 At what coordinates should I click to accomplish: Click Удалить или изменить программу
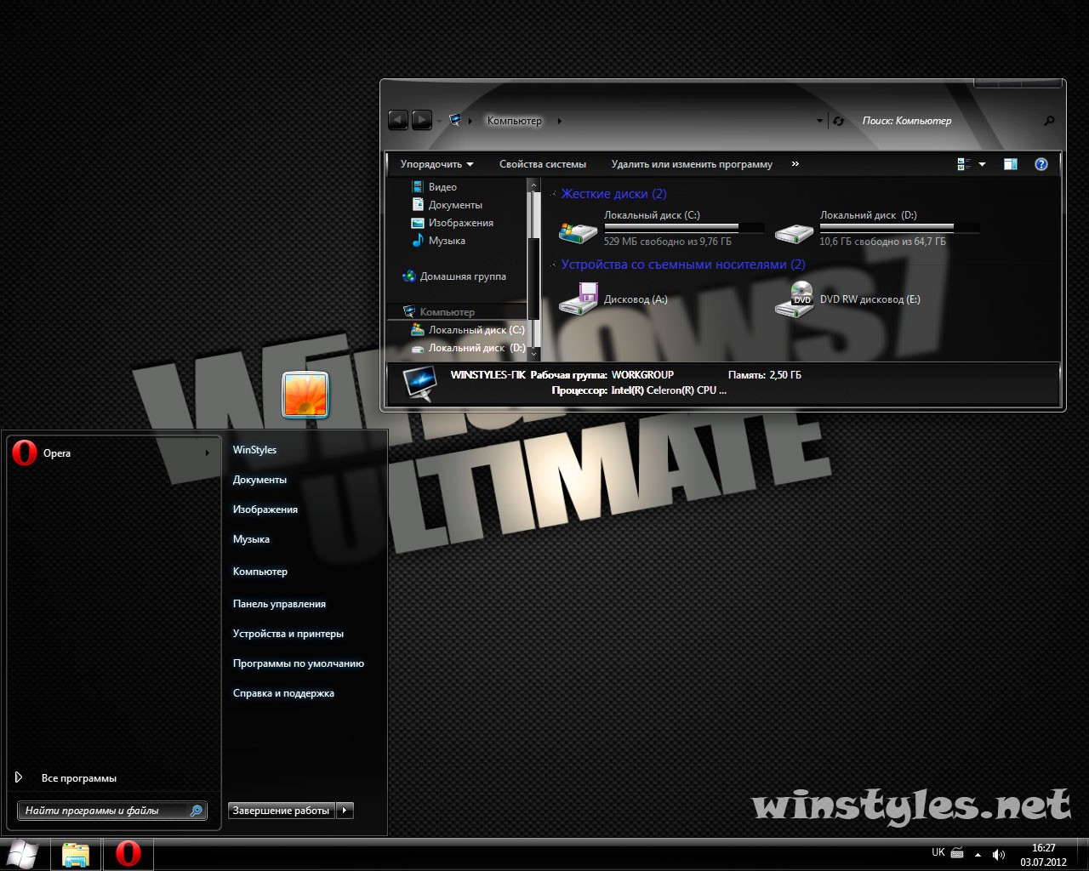point(692,164)
